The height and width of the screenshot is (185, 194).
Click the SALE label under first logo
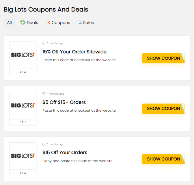tap(23, 72)
